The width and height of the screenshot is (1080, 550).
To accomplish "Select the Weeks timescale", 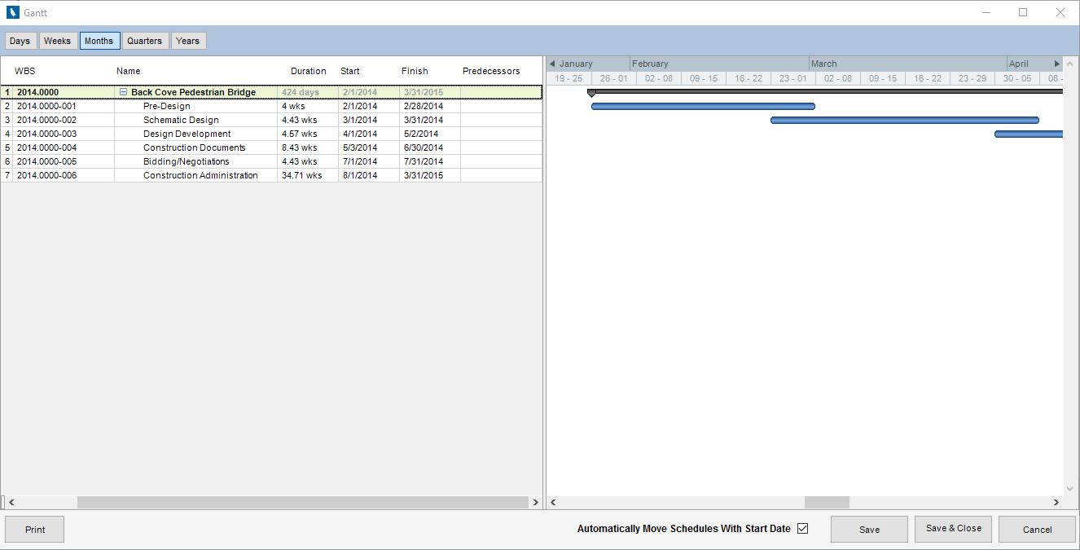I will [x=58, y=41].
